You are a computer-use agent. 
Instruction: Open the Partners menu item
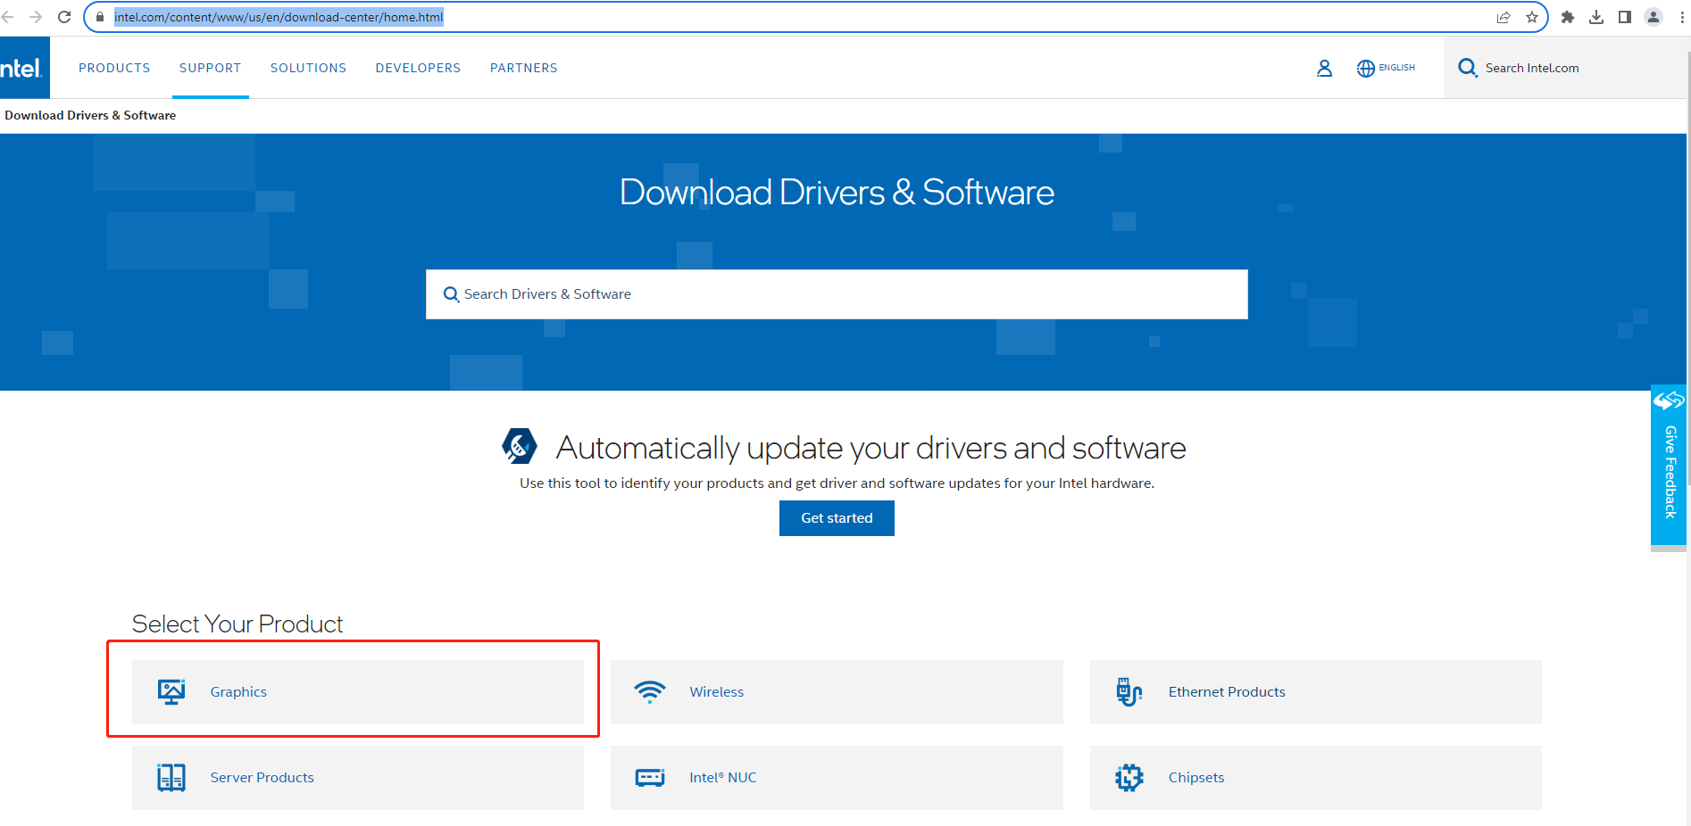[x=523, y=68]
